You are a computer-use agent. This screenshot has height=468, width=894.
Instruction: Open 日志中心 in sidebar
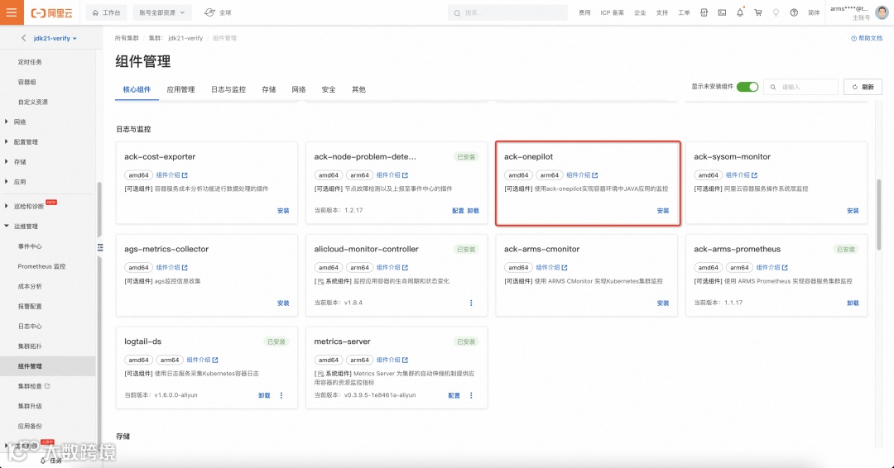point(30,327)
